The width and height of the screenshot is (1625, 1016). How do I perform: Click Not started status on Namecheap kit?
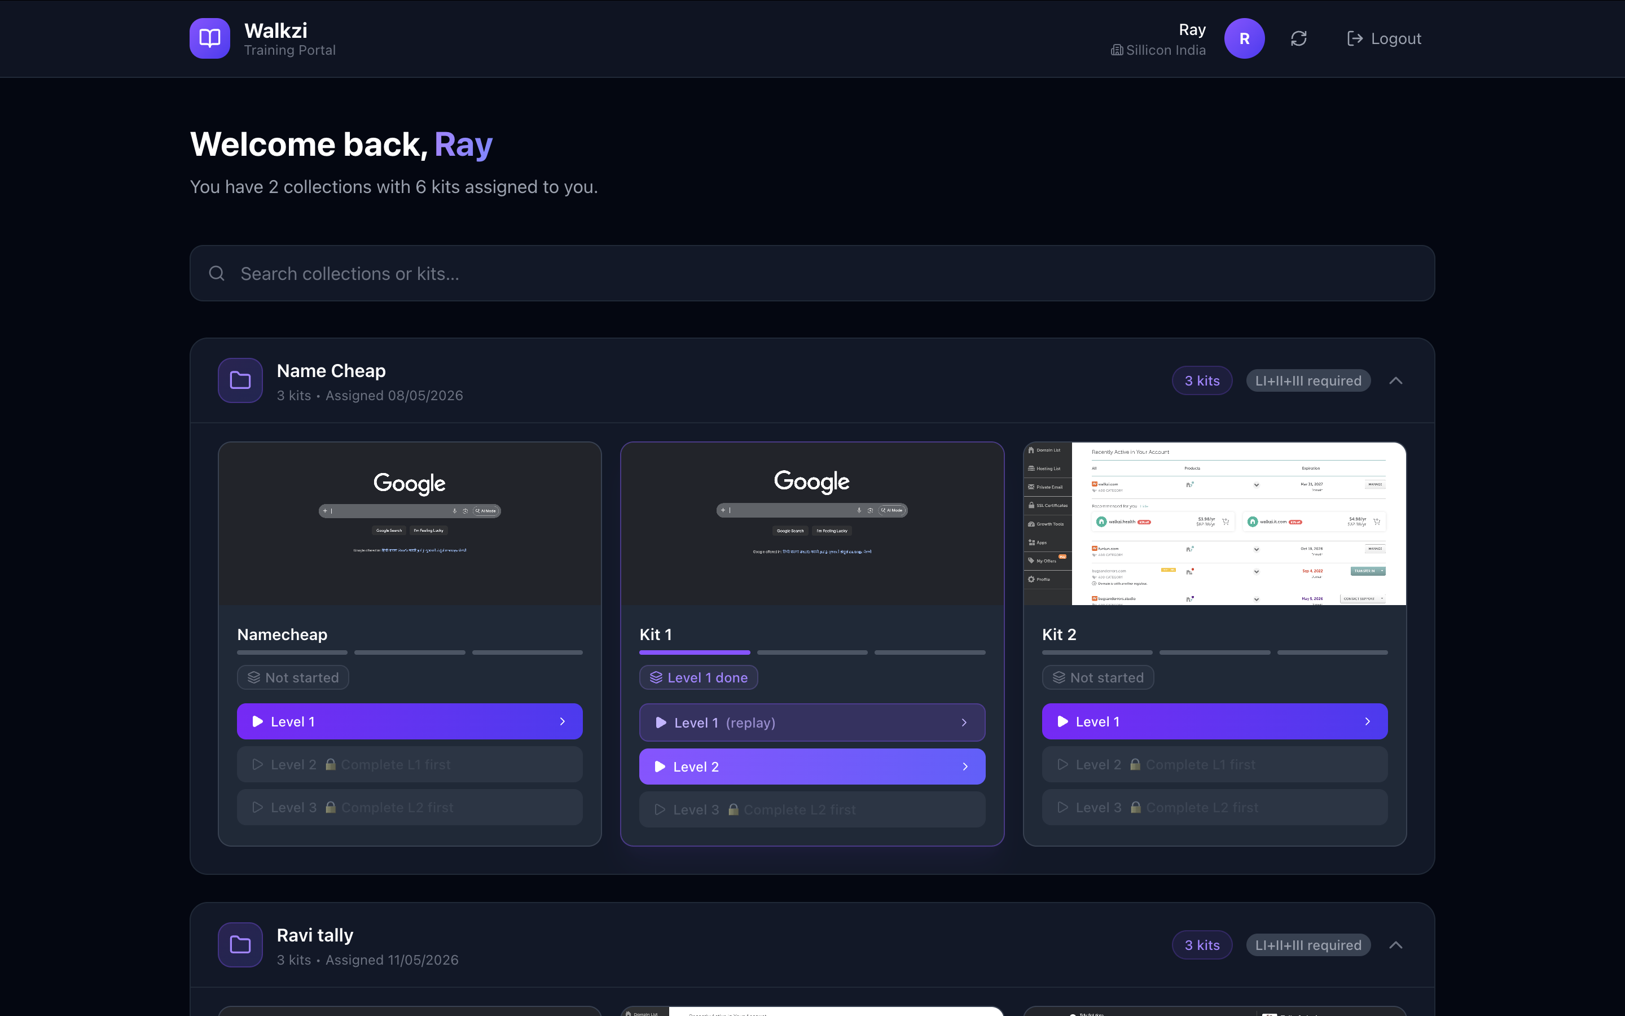293,677
